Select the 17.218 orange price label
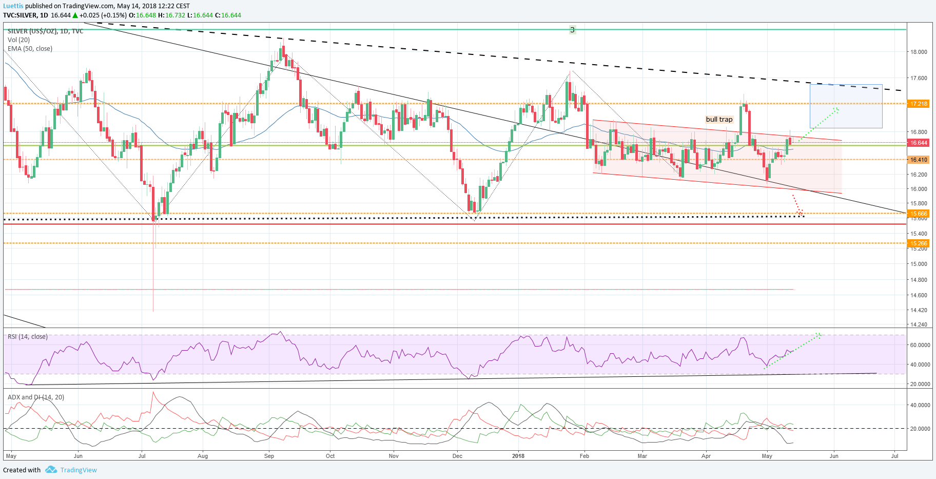This screenshot has width=936, height=479. (x=919, y=104)
